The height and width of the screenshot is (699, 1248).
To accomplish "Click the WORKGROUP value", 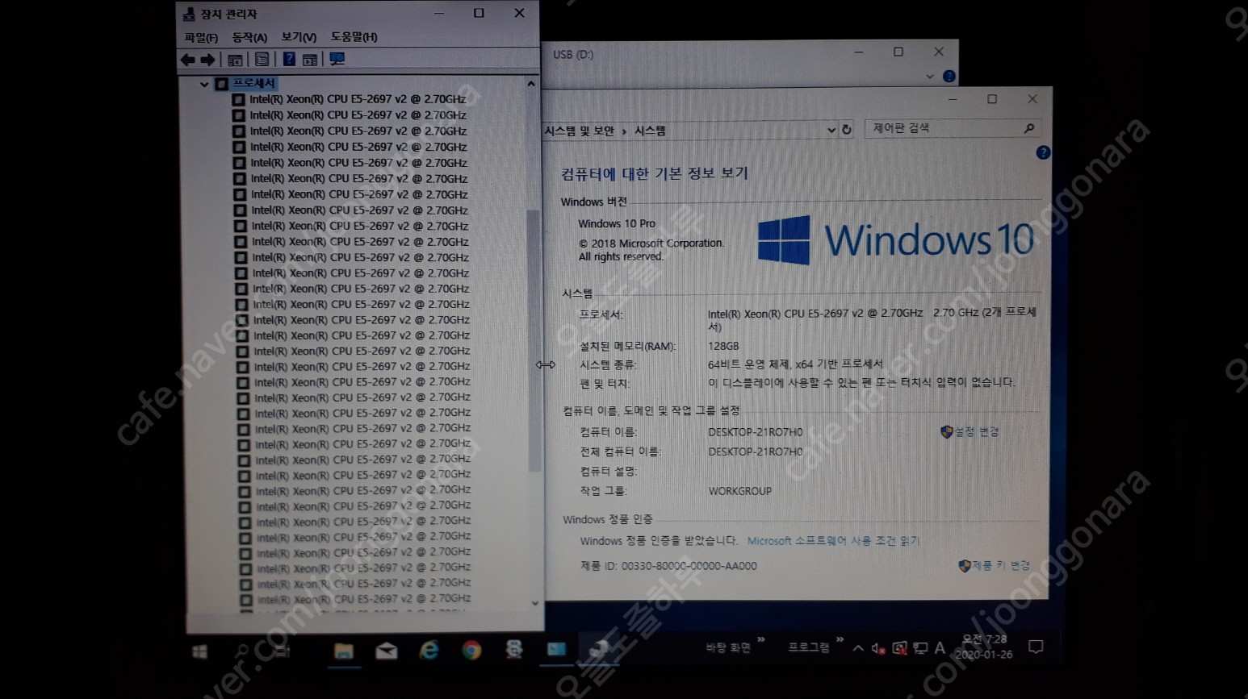I will coord(740,491).
